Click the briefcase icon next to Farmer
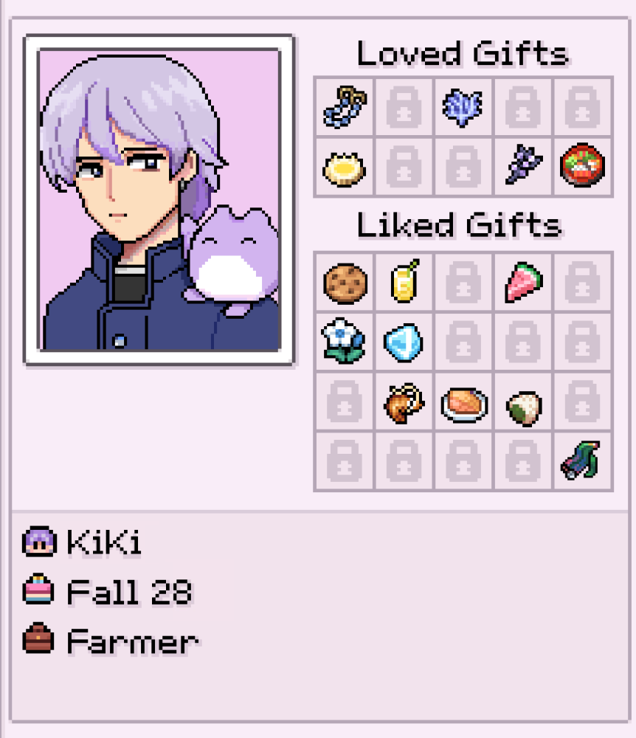This screenshot has width=636, height=738. [x=38, y=638]
